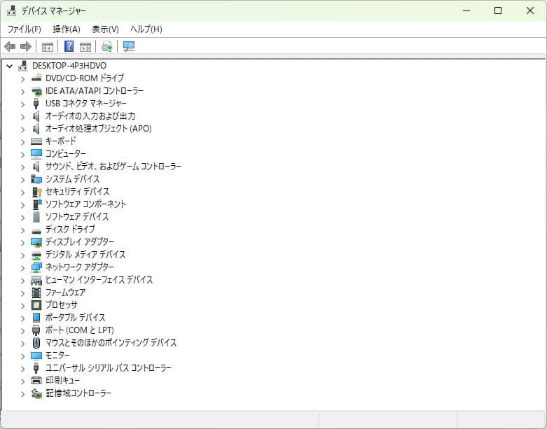The height and width of the screenshot is (429, 547).
Task: Select the モニター row text
Action: point(57,355)
